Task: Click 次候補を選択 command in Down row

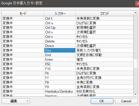Action: 105,46
